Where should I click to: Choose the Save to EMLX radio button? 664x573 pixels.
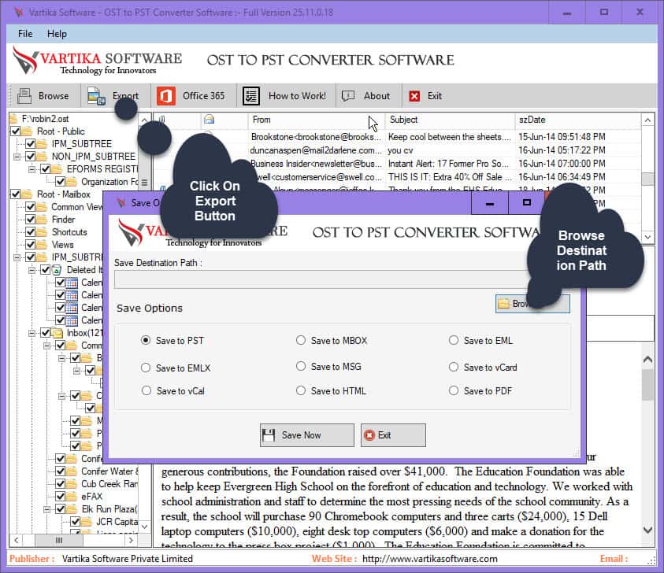point(146,368)
